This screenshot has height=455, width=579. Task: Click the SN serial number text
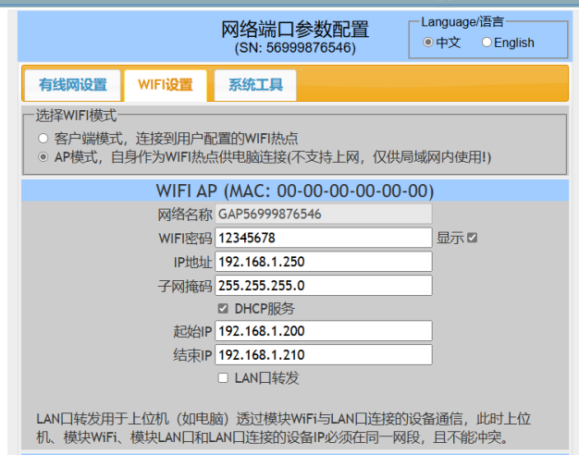pyautogui.click(x=294, y=48)
